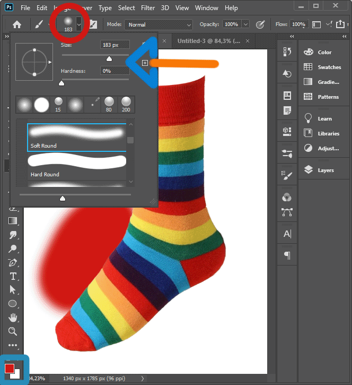Open the Notes panel icon
Image resolution: width=352 pixels, height=385 pixels.
(x=287, y=110)
